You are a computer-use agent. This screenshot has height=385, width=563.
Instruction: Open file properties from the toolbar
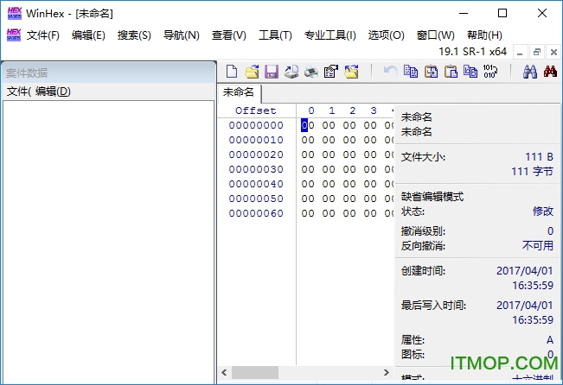point(330,72)
